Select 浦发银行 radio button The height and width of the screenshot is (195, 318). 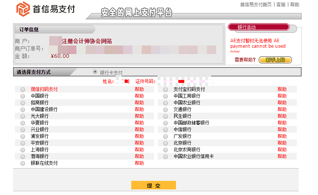tap(23, 136)
